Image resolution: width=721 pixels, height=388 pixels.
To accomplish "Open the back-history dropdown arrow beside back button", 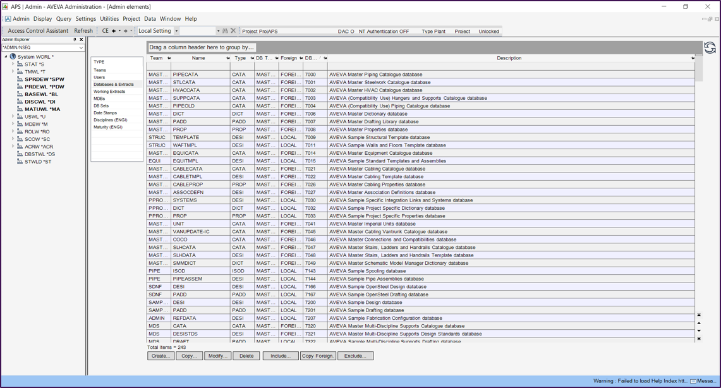I will pyautogui.click(x=119, y=31).
